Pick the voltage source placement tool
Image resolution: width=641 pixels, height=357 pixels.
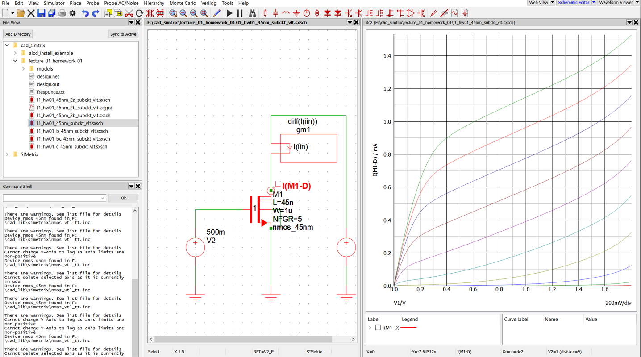point(307,13)
